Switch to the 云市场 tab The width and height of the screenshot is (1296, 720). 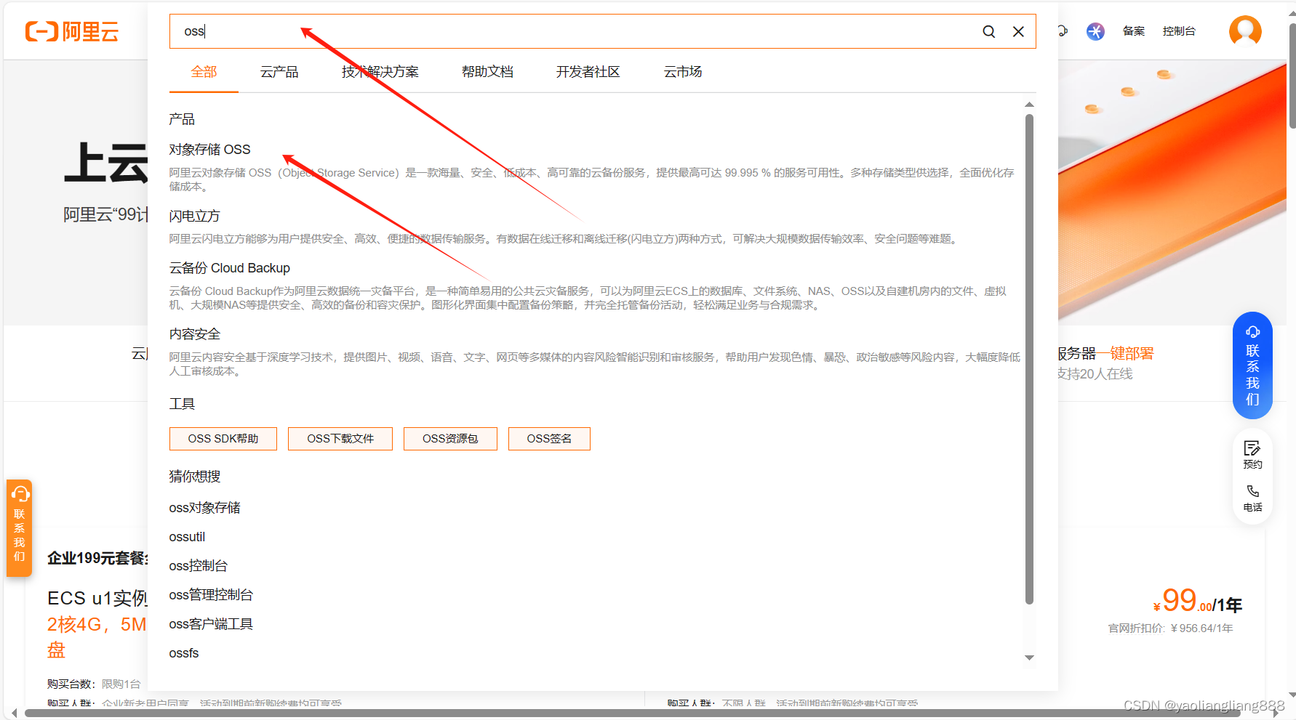pyautogui.click(x=683, y=72)
